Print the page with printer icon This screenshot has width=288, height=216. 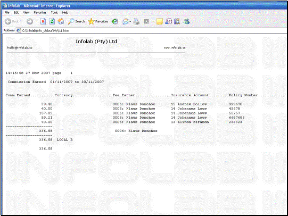point(136,21)
